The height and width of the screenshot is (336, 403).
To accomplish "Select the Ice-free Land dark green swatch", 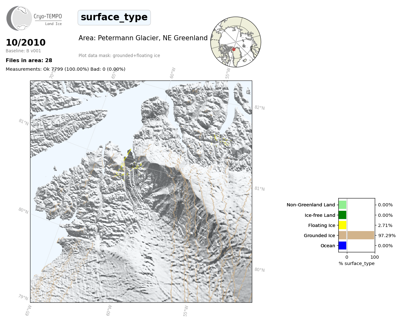I will [342, 215].
